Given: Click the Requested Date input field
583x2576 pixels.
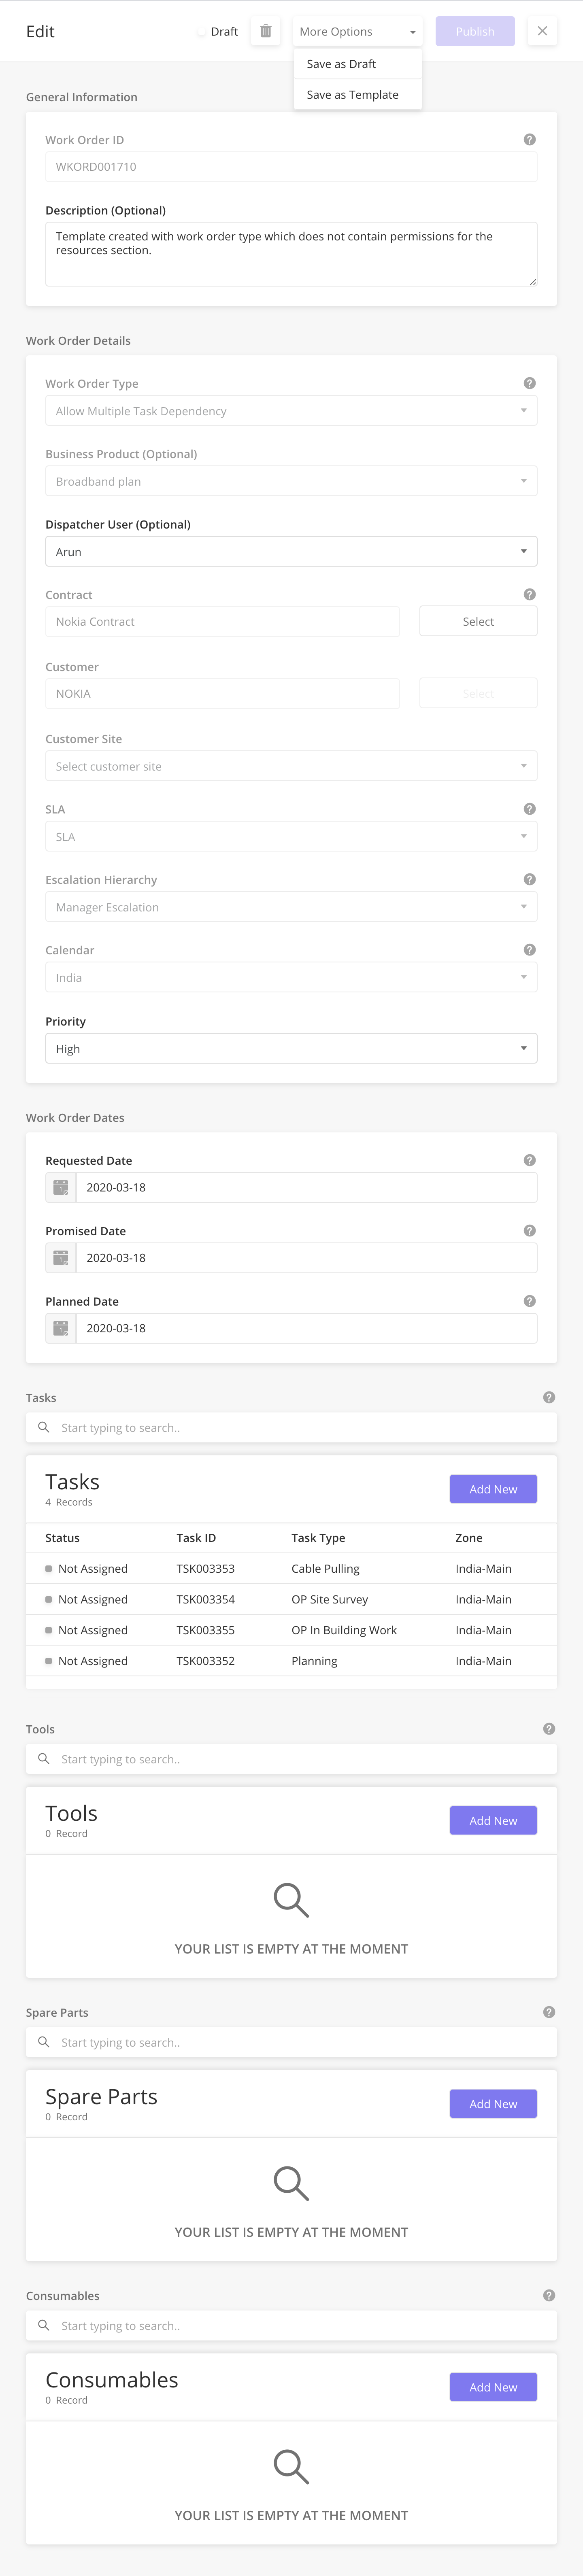Looking at the screenshot, I should pyautogui.click(x=306, y=1187).
